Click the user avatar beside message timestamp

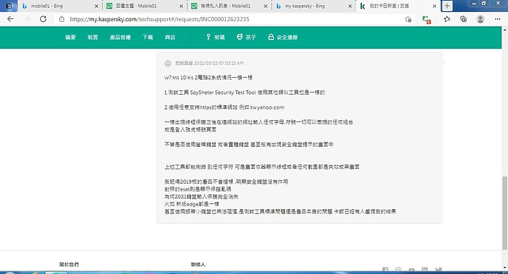click(168, 64)
